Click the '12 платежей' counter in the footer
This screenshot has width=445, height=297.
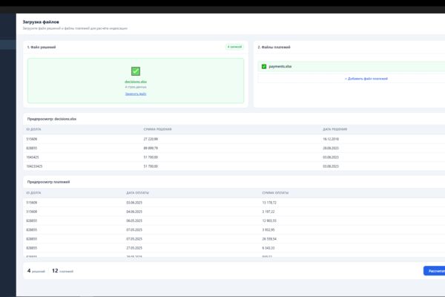click(x=62, y=271)
